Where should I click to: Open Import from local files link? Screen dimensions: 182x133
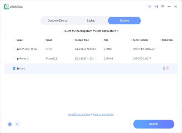pos(79,114)
